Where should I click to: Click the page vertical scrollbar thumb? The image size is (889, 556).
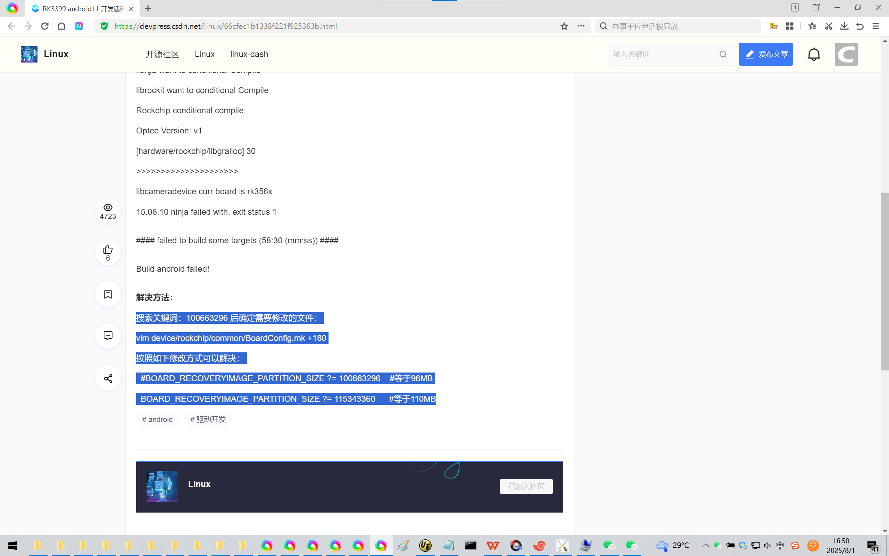coord(884,281)
